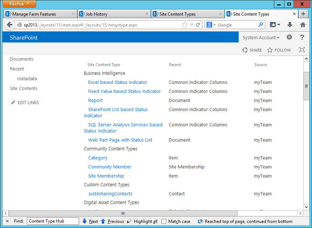Click the Source column header
This screenshot has width=312, height=228.
(260, 65)
